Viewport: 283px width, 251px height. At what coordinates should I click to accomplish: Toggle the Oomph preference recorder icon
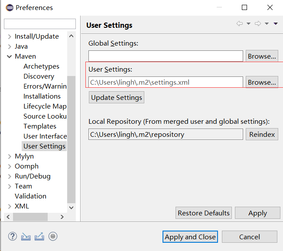coord(53,236)
